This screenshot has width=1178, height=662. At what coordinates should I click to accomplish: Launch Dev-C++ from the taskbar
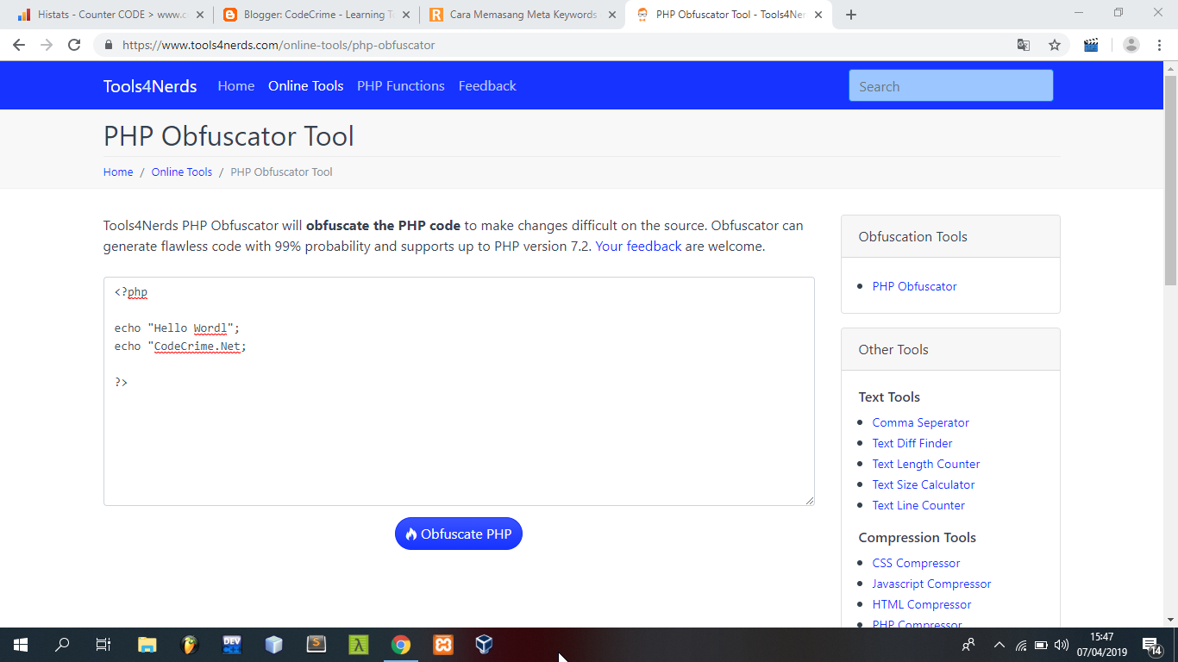pyautogui.click(x=231, y=644)
